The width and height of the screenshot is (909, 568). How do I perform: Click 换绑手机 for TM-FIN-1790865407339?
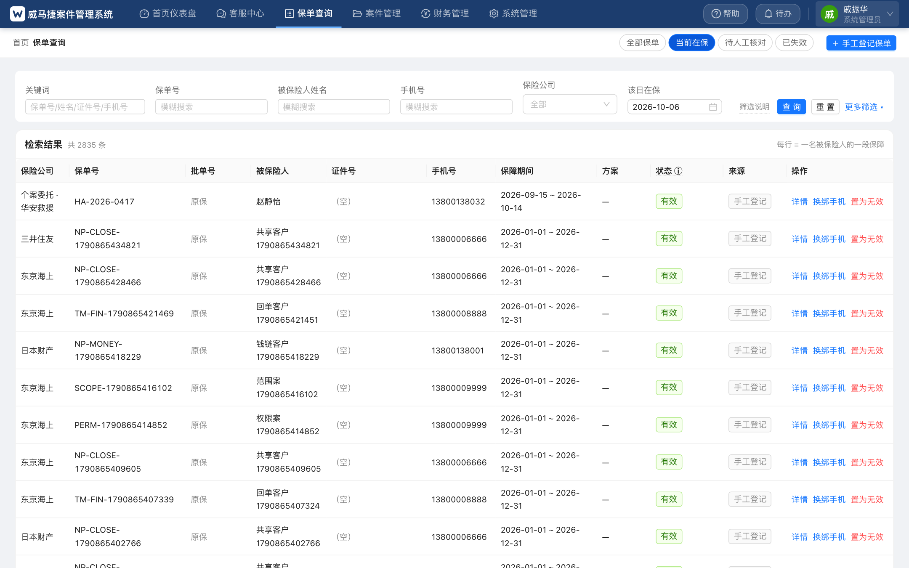point(829,499)
